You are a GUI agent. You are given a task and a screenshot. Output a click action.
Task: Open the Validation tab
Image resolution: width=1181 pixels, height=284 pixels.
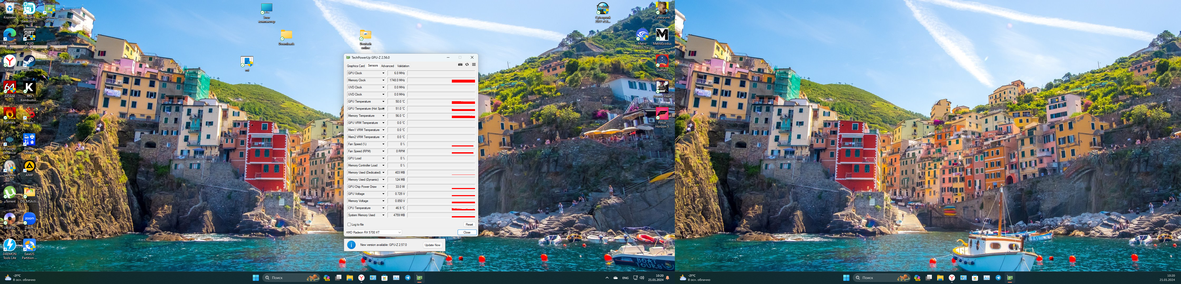[403, 66]
